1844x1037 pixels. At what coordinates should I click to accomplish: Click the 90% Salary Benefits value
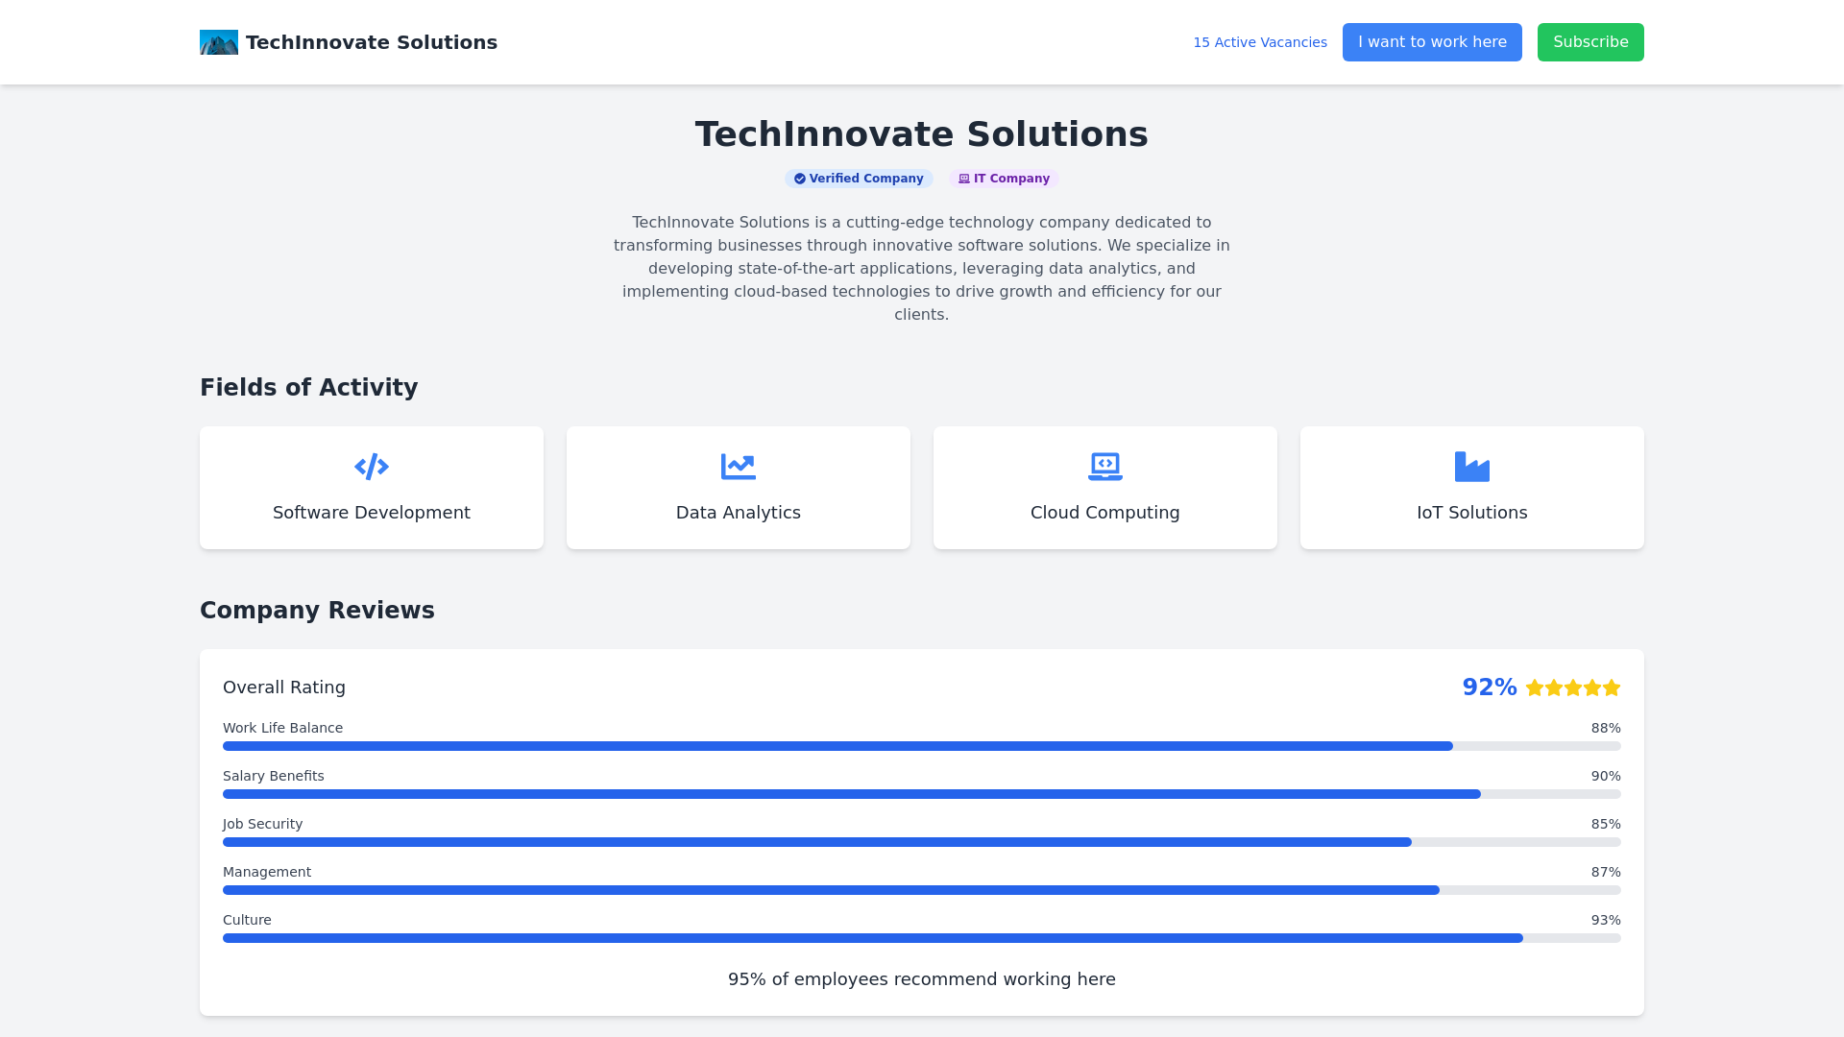tap(1606, 776)
